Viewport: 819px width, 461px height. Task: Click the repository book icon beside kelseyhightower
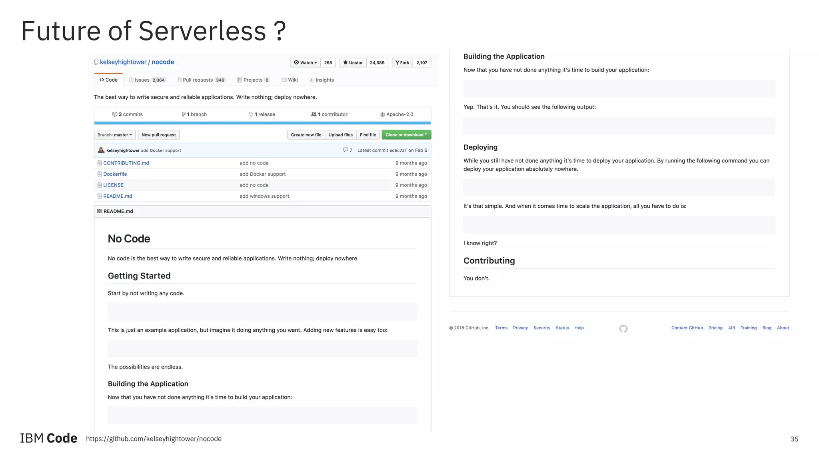point(96,62)
